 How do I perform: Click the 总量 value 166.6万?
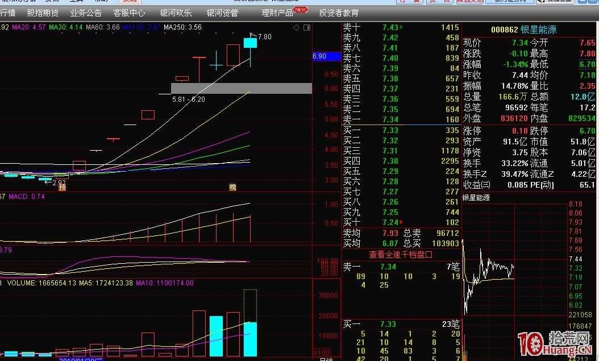tap(513, 97)
